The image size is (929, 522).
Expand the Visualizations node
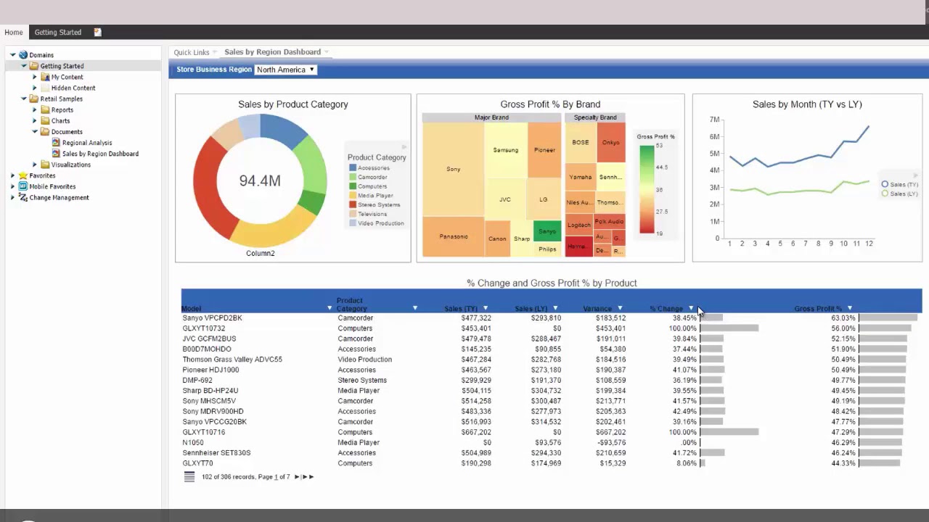pyautogui.click(x=34, y=165)
